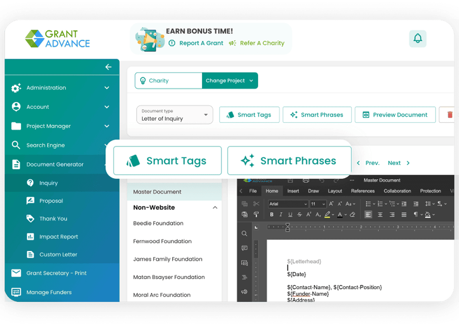
Task: Click the print icon in the editor title bar
Action: [x=306, y=180]
